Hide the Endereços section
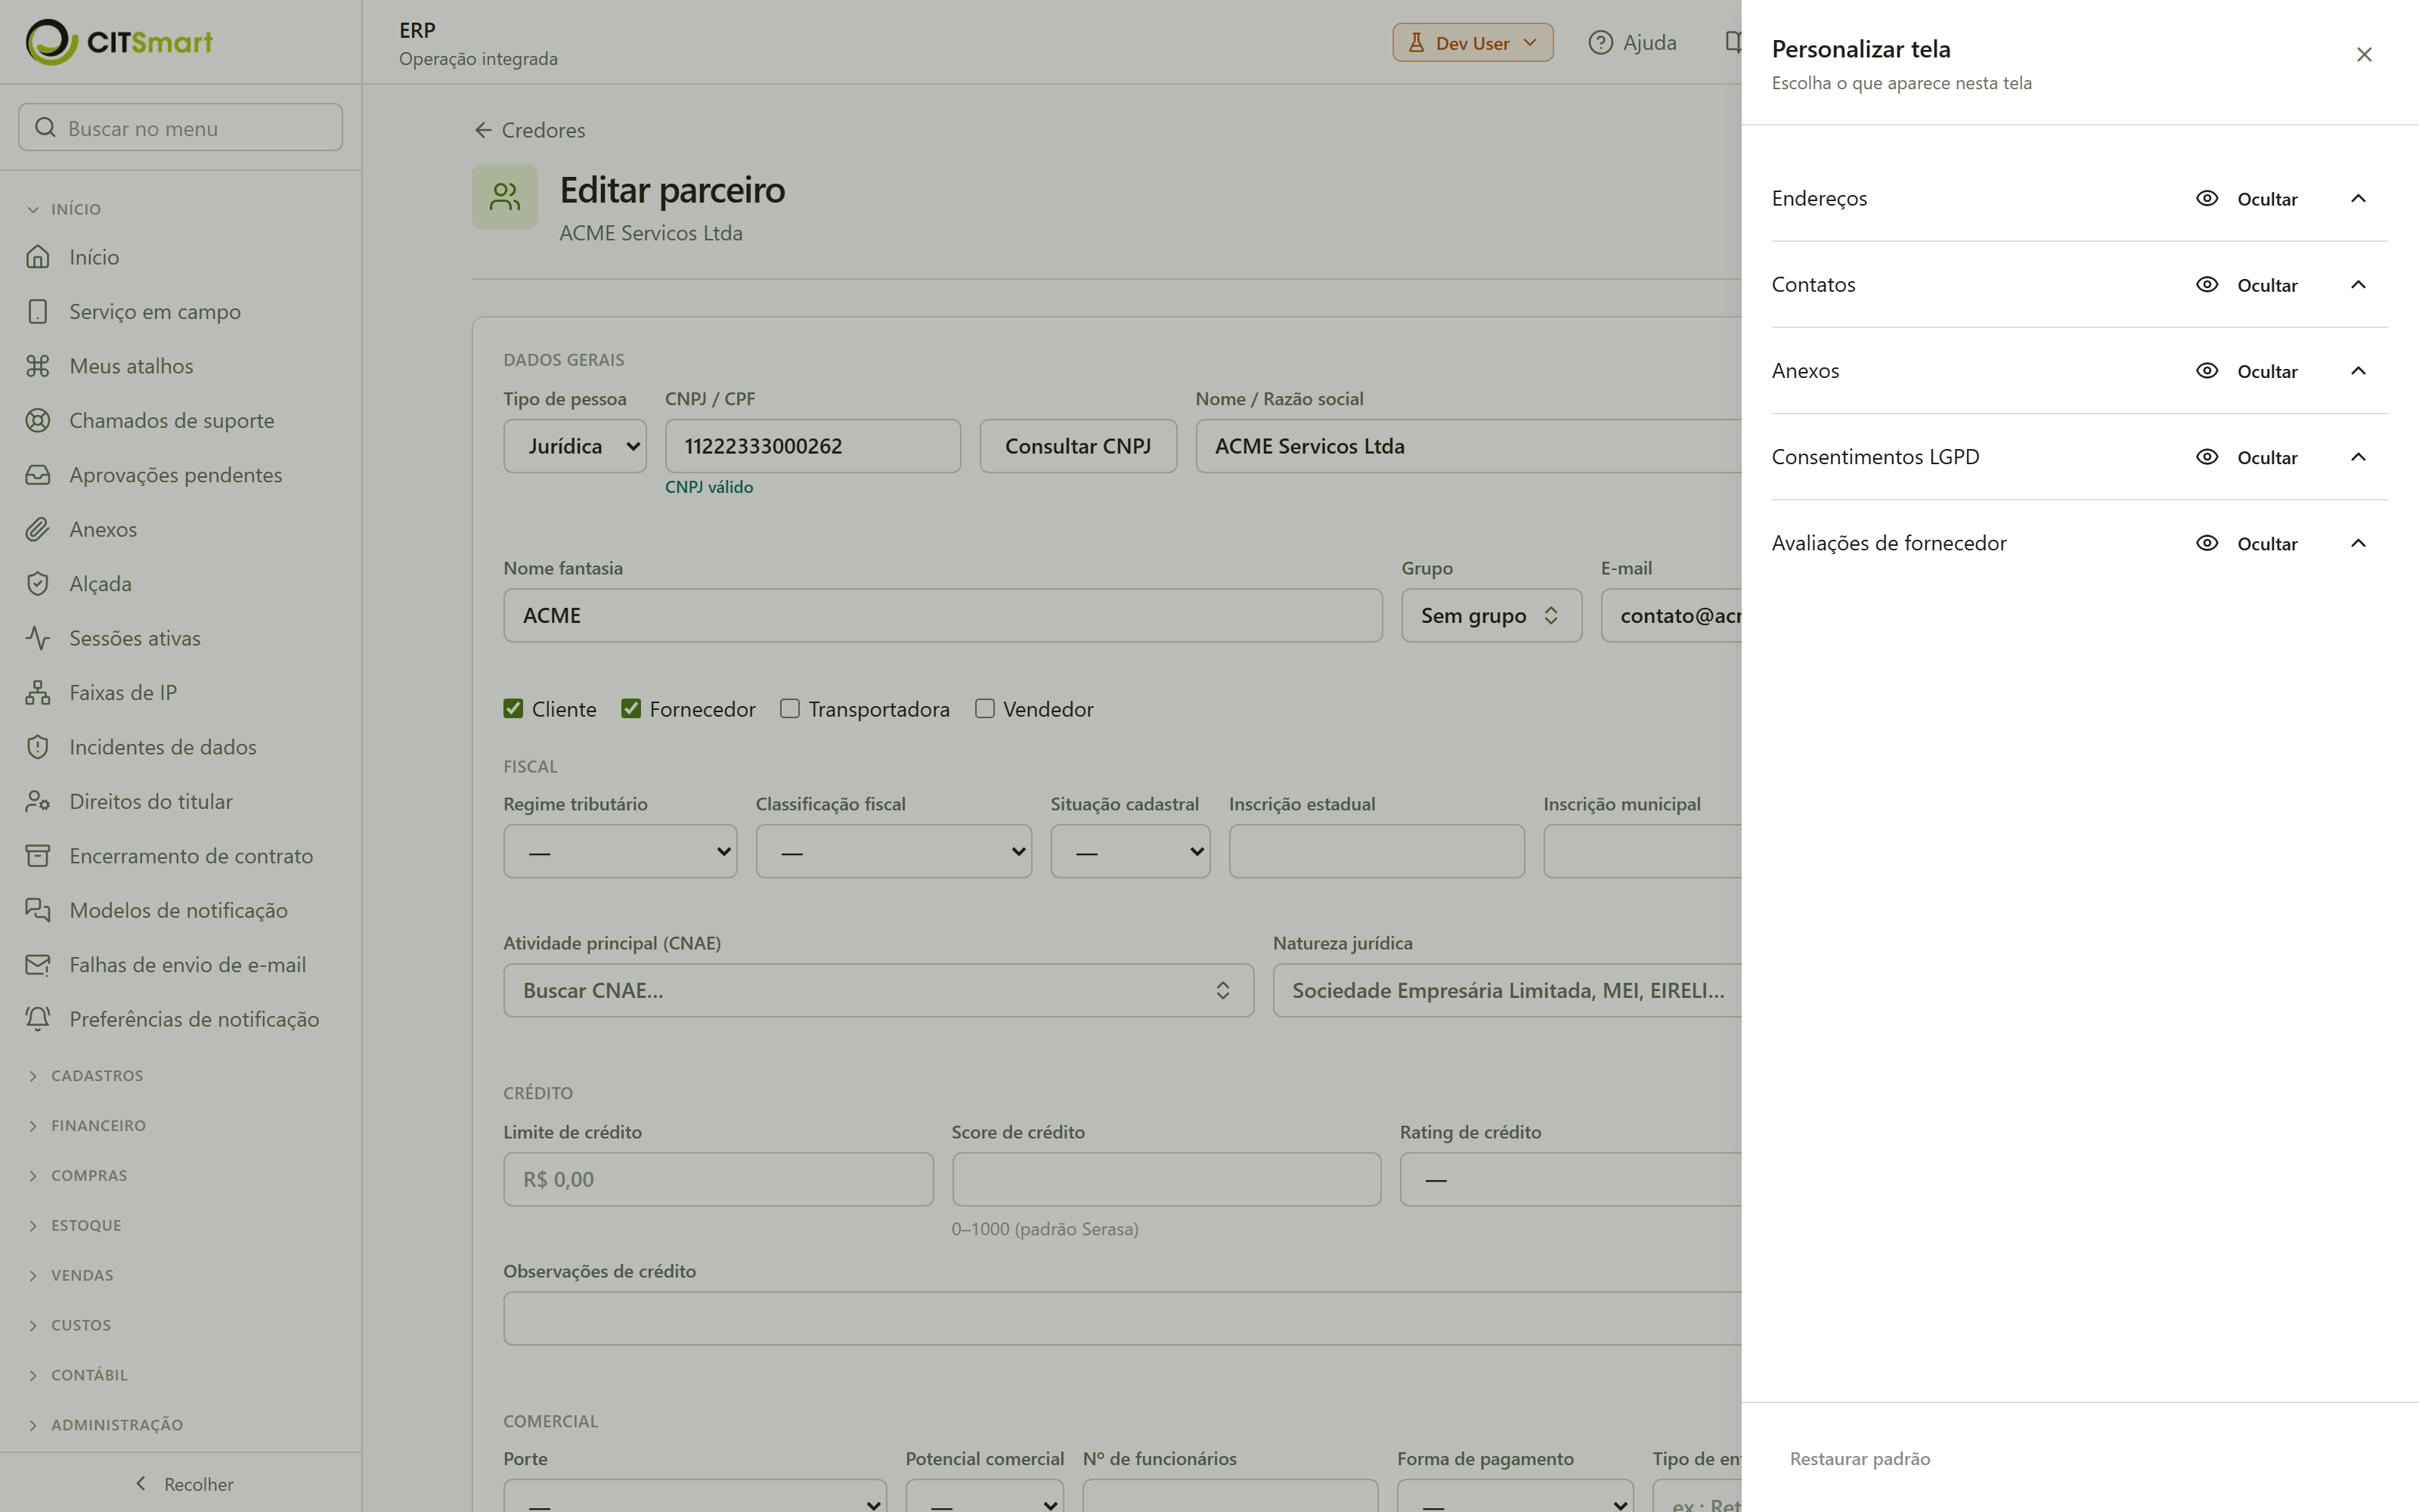 (2247, 199)
